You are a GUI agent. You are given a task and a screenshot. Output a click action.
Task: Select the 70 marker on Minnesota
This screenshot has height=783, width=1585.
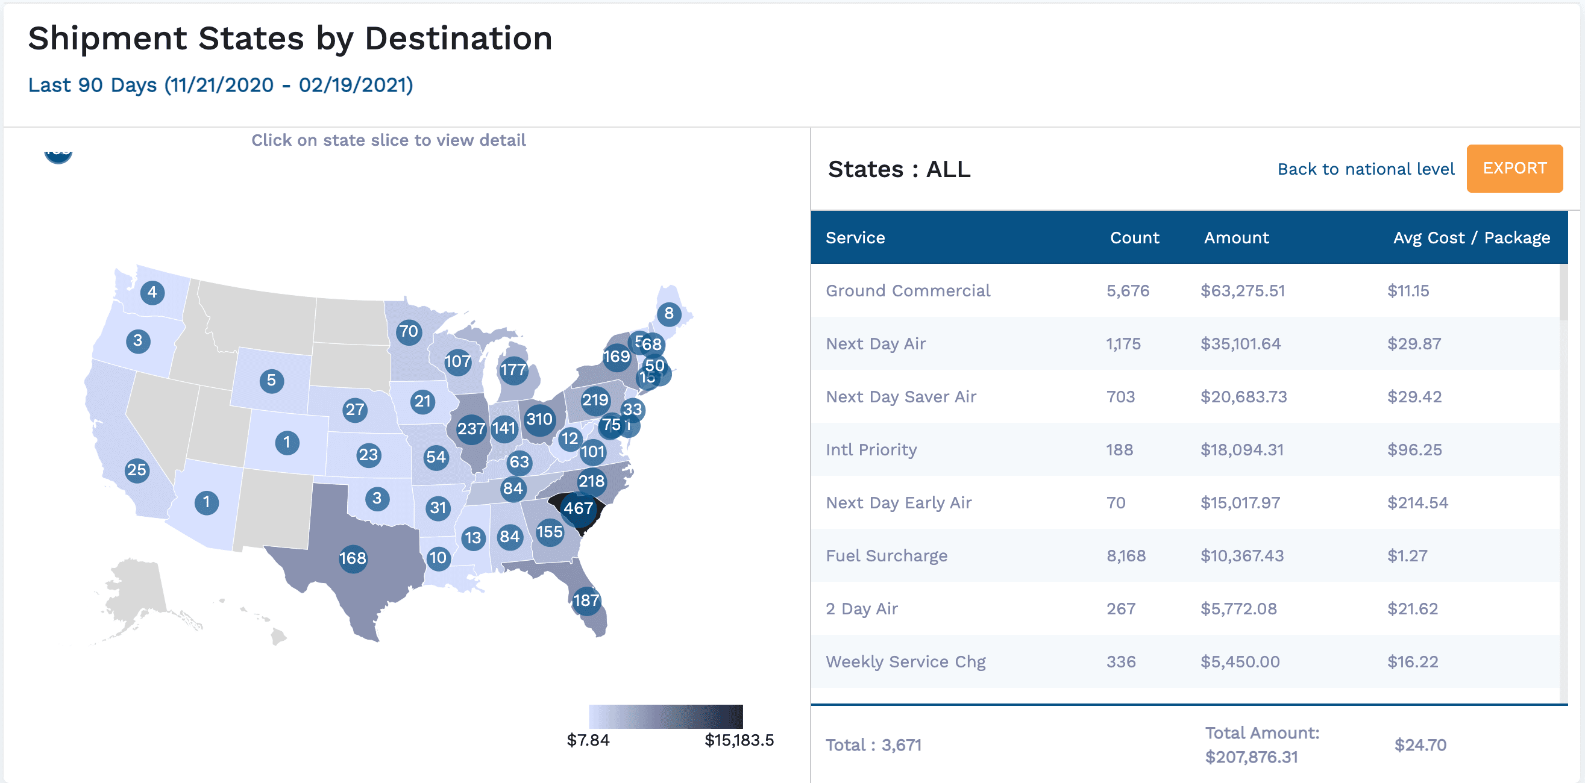tap(409, 332)
